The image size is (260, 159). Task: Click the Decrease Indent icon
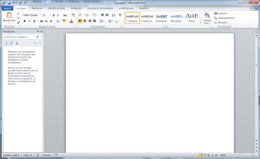[x=102, y=15]
